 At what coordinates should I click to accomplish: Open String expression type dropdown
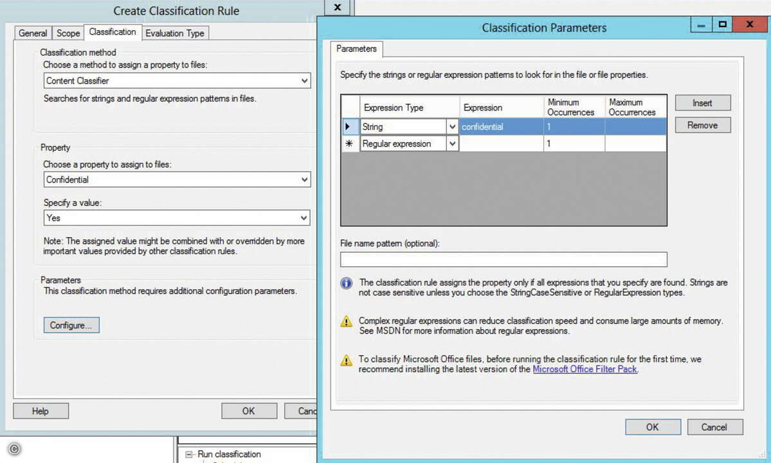452,127
